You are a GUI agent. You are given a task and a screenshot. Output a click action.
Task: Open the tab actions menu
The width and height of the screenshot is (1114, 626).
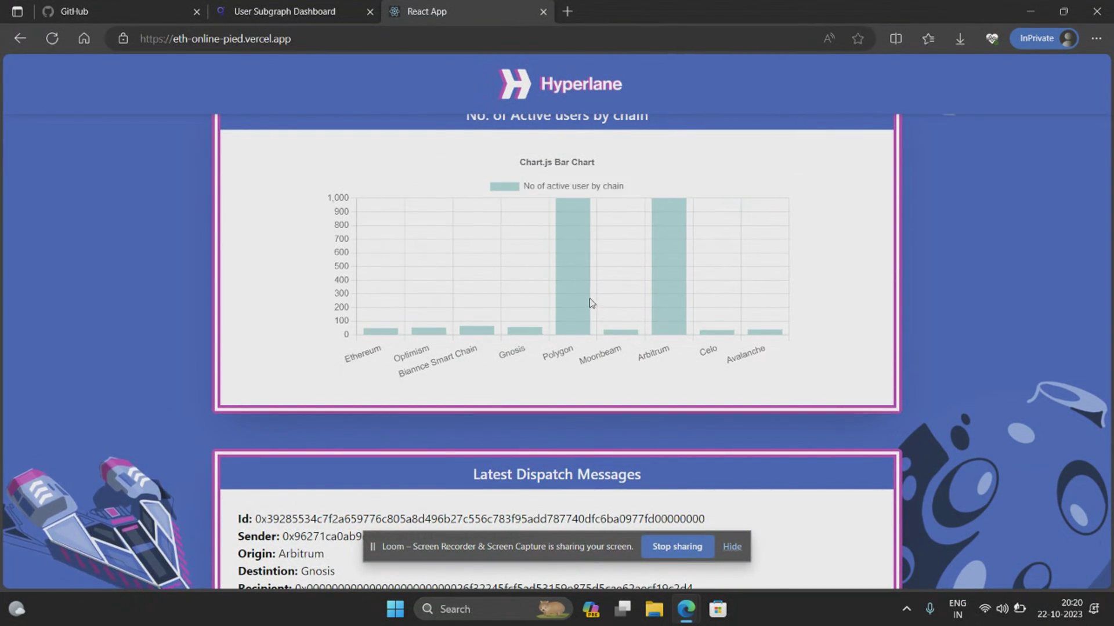point(17,12)
